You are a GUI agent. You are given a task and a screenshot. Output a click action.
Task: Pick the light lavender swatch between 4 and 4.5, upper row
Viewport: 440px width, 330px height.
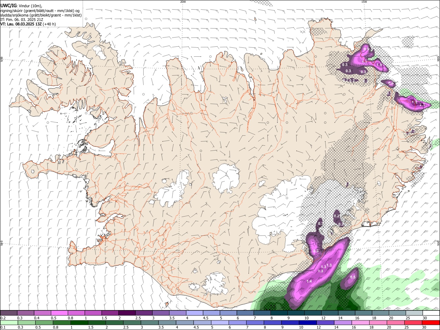click(195, 313)
